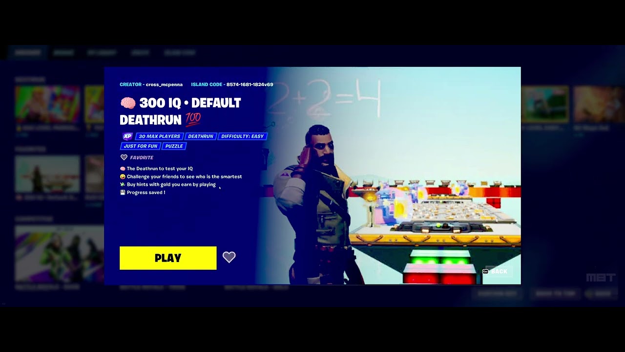This screenshot has width=625, height=352.
Task: Toggle the FAVORITE heart option
Action: pyautogui.click(x=137, y=157)
